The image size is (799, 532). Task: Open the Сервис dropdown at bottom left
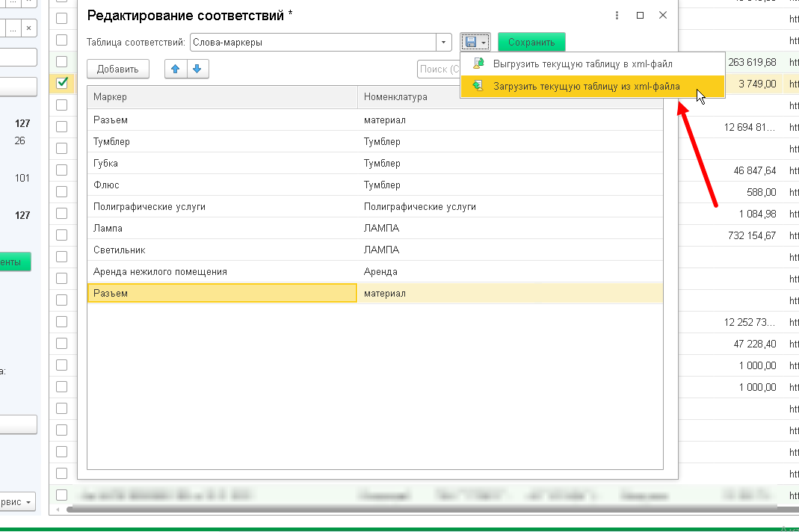click(x=18, y=502)
